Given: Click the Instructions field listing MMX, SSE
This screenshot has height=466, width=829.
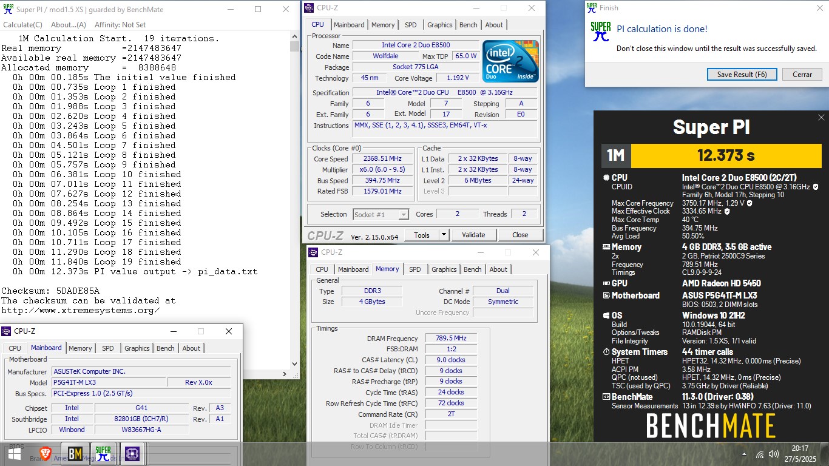Looking at the screenshot, I should click(x=445, y=129).
